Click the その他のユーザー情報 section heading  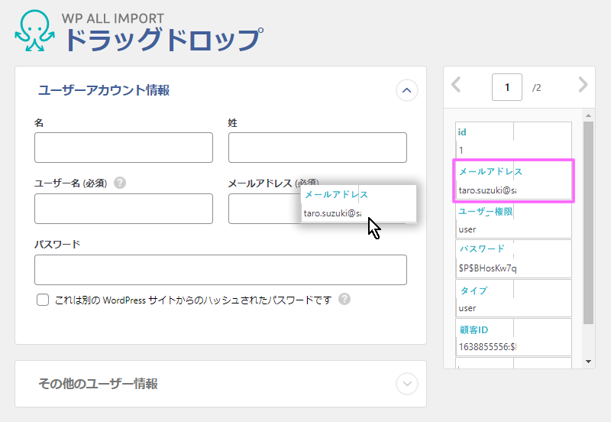click(x=98, y=384)
